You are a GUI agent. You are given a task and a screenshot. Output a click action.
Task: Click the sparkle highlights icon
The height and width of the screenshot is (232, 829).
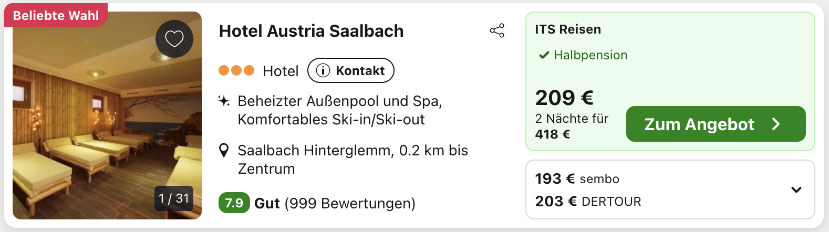[224, 101]
